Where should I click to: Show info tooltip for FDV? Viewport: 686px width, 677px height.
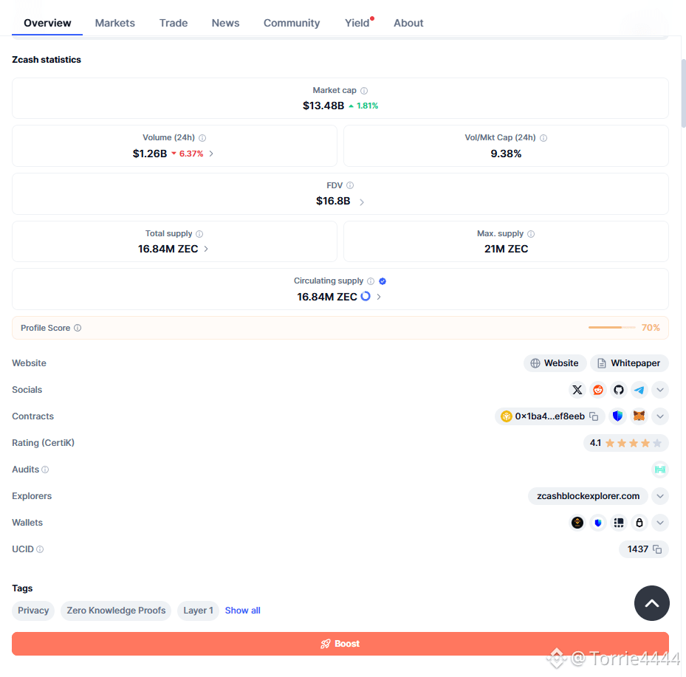point(350,185)
